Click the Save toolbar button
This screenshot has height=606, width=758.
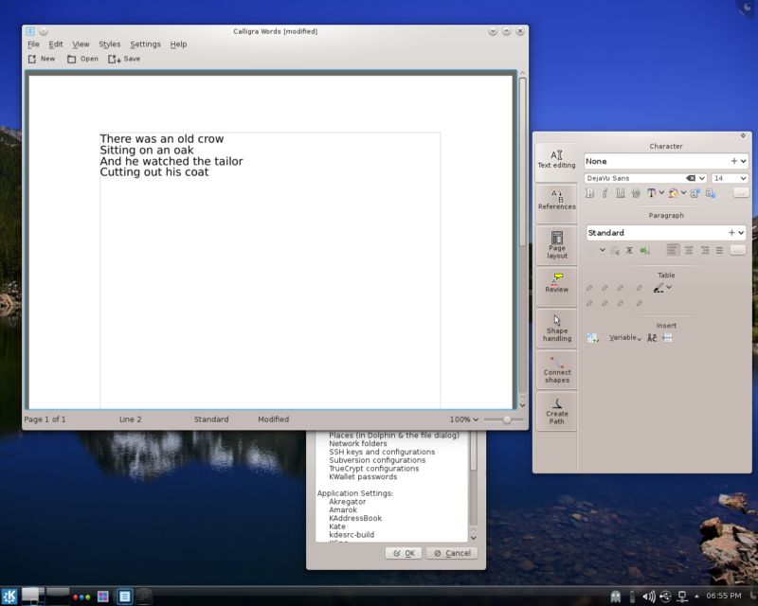pyautogui.click(x=124, y=59)
